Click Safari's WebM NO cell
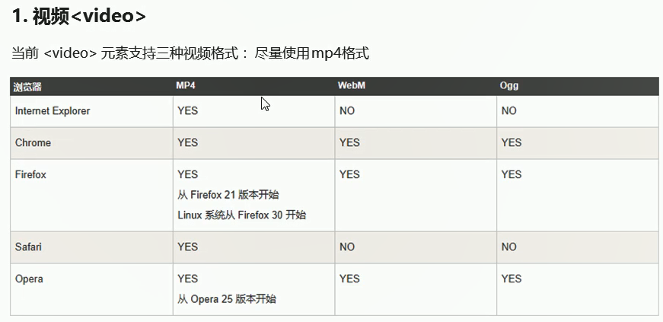Screen dimensions: 663x322 click(x=347, y=247)
